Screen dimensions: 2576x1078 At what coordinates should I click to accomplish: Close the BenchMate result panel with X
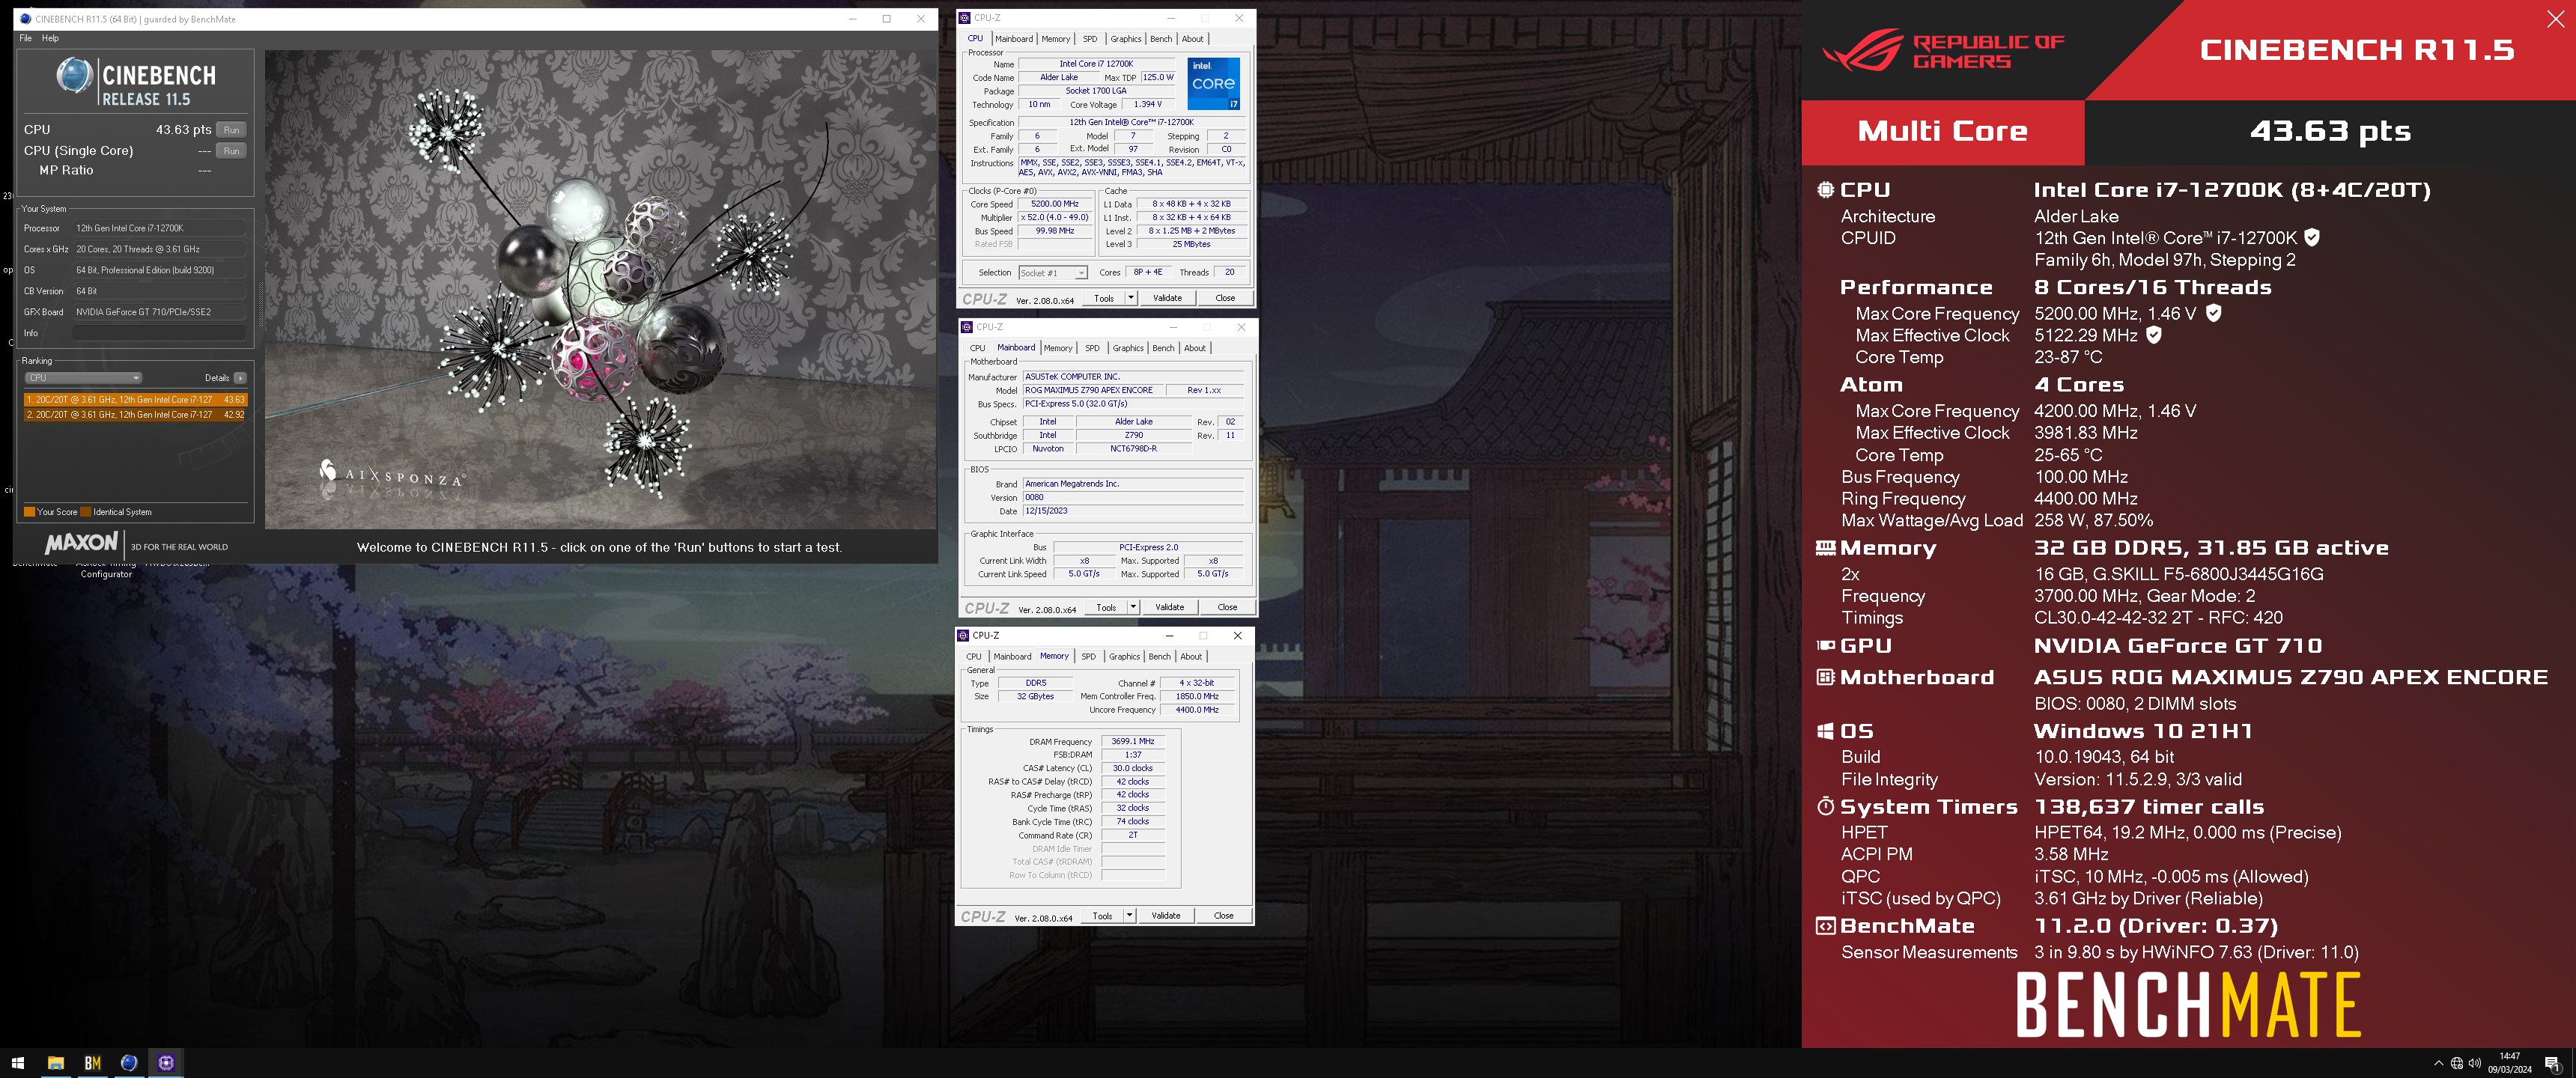(2555, 19)
